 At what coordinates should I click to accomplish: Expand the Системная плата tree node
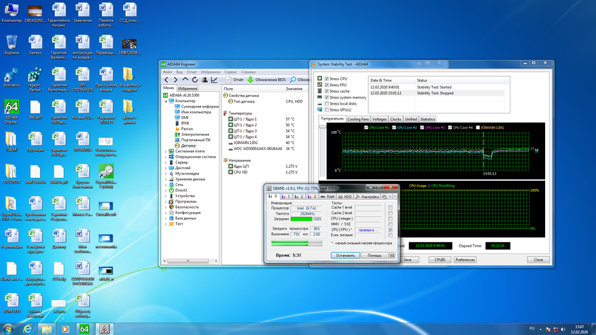pos(166,151)
